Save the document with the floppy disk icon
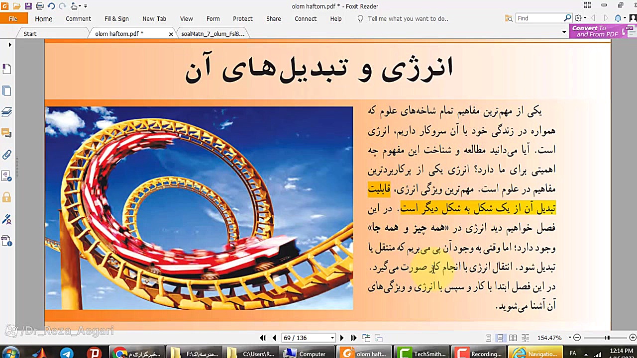Viewport: 637px width, 358px height. [28, 6]
